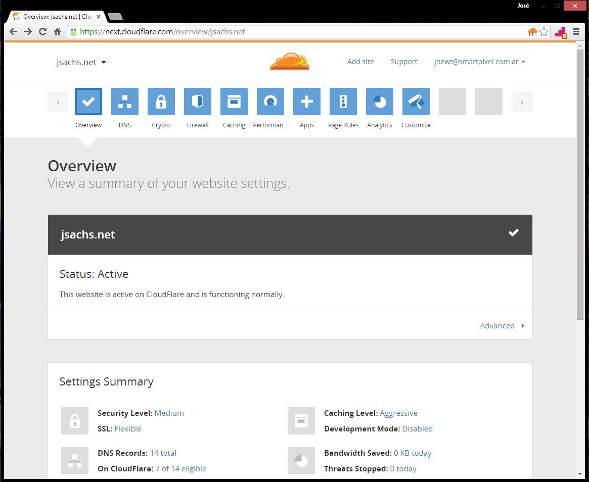Click the José profile name button
Screen dimensions: 589x482
pos(523,5)
